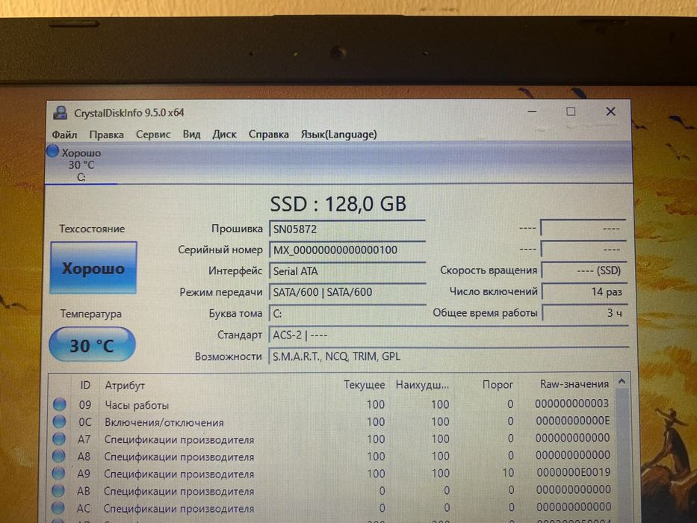Click the Raw-значения column header
Viewport: 697px width, 523px height.
point(574,384)
